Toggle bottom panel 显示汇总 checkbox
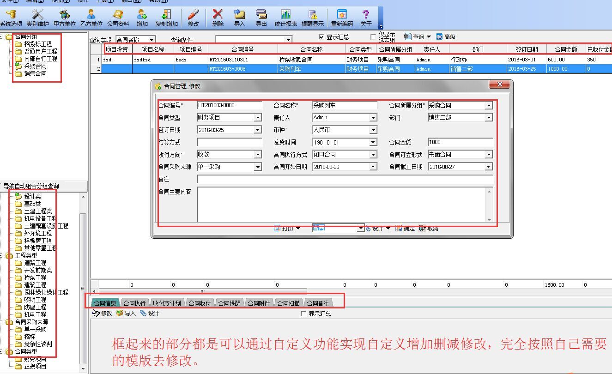Screen dimensions: 612x374 [x=303, y=314]
